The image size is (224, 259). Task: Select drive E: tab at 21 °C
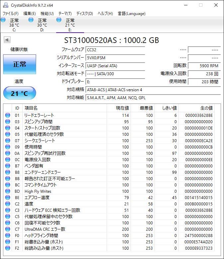[x=70, y=25]
